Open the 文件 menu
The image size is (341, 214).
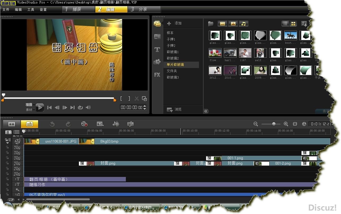coord(6,10)
